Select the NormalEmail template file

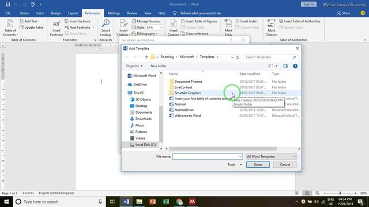pos(184,110)
